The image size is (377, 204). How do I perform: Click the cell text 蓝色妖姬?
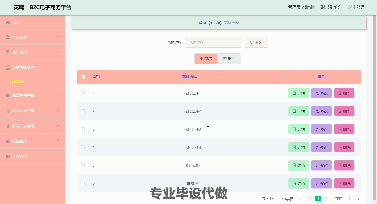192,165
